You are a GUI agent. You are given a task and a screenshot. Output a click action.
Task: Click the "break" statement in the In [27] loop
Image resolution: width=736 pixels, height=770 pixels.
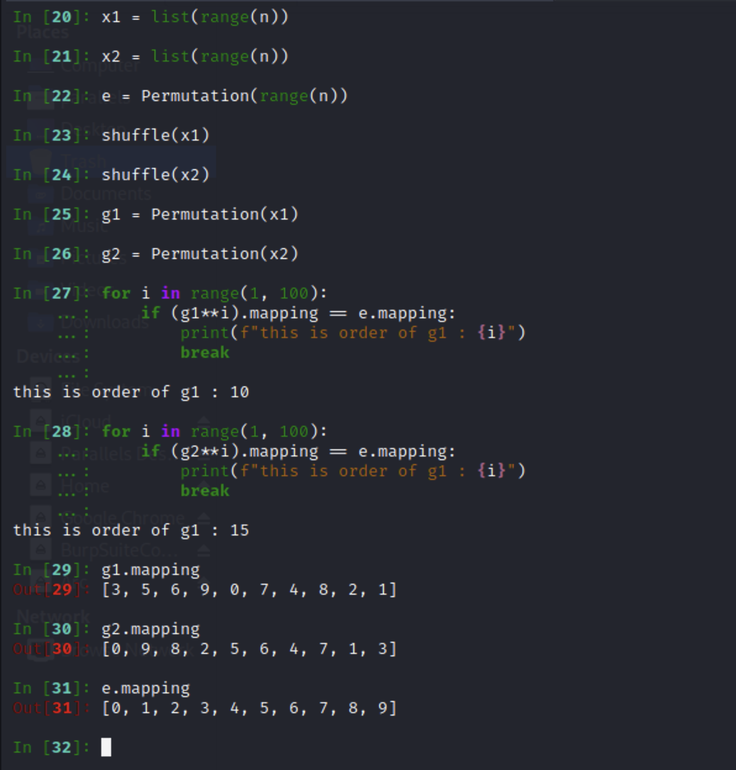tap(205, 352)
